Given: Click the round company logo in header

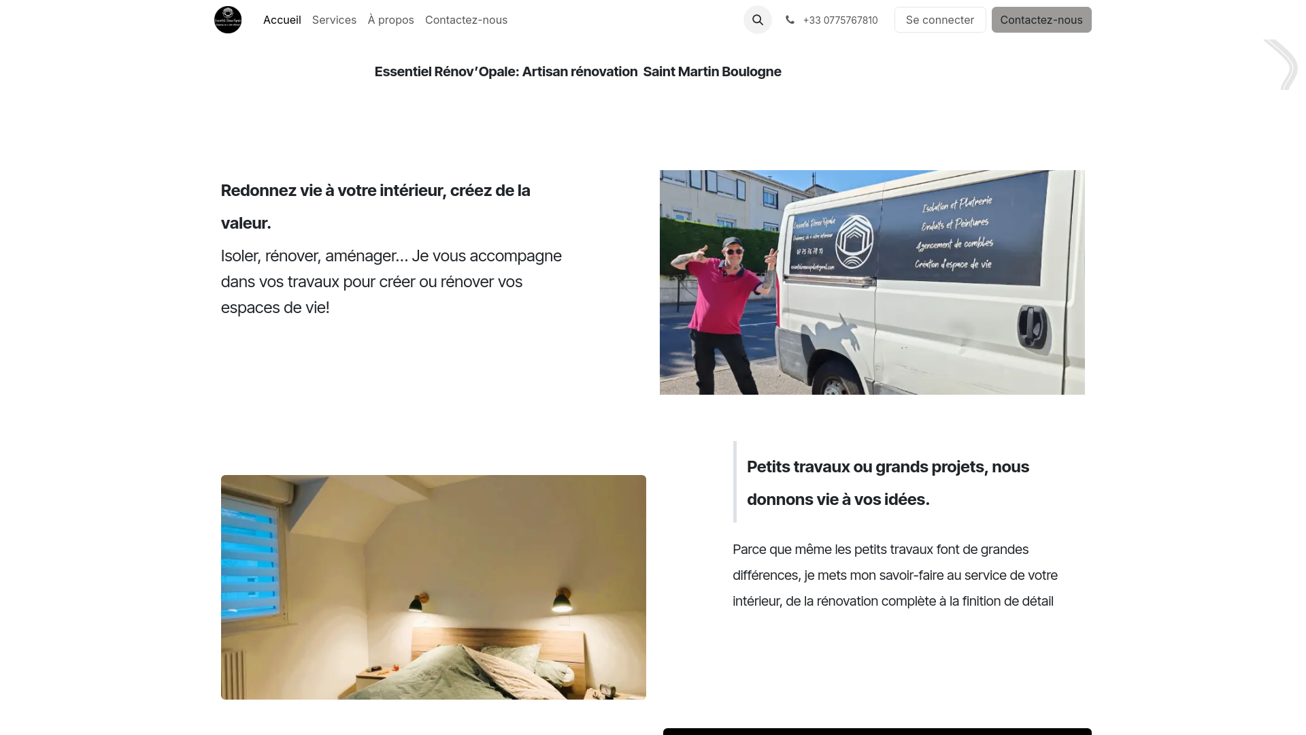Looking at the screenshot, I should (x=228, y=20).
